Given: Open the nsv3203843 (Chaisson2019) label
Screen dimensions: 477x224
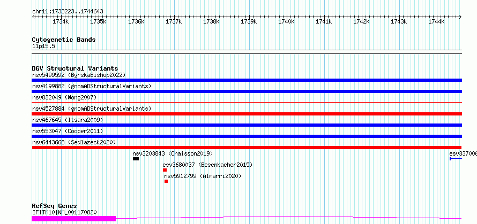Looking at the screenshot, I should click(173, 153).
